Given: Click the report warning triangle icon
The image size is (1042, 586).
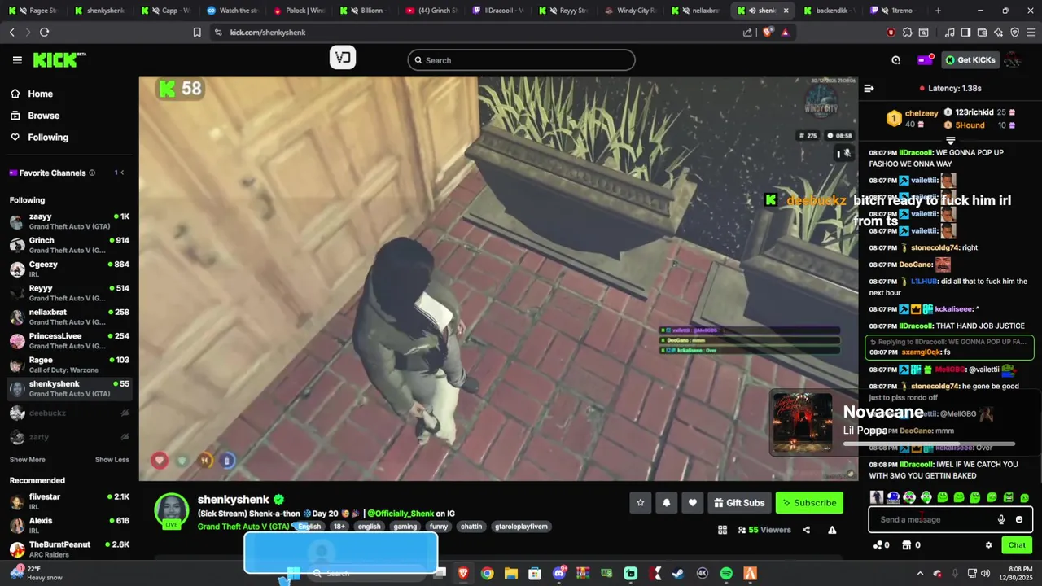Looking at the screenshot, I should coord(832,530).
